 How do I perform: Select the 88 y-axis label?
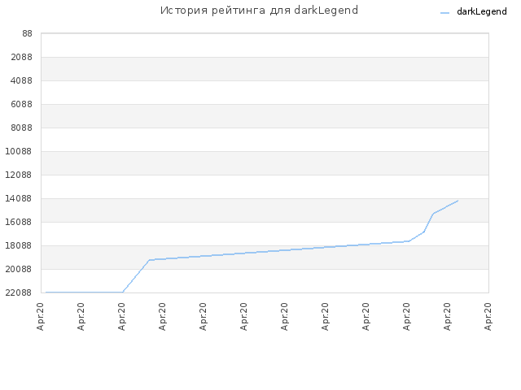pyautogui.click(x=27, y=33)
